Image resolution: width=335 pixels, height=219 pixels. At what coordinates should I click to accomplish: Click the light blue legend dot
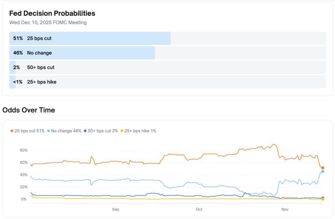(49, 131)
